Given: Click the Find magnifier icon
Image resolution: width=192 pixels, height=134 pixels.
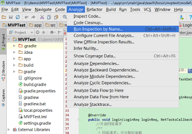Looking at the screenshot, I should 65,17.
